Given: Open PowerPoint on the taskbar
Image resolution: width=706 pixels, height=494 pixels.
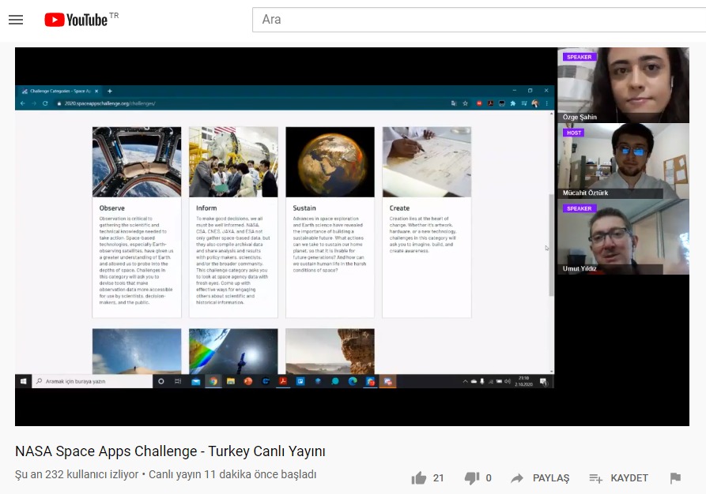Looking at the screenshot, I should tap(248, 381).
